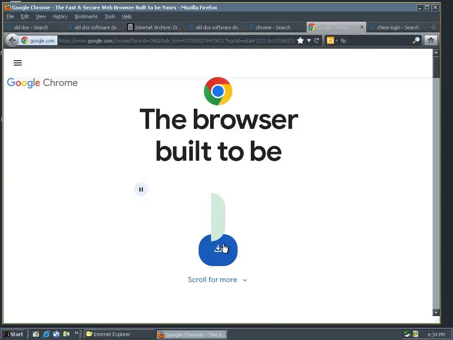Open a new tab with plus button
Screen dimensions: 453x340
coord(434,27)
